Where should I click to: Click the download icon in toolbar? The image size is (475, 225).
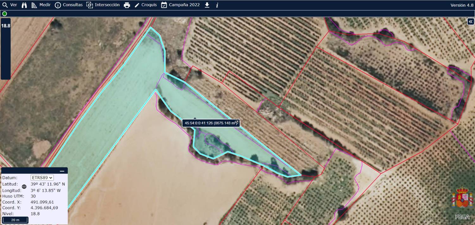[207, 5]
